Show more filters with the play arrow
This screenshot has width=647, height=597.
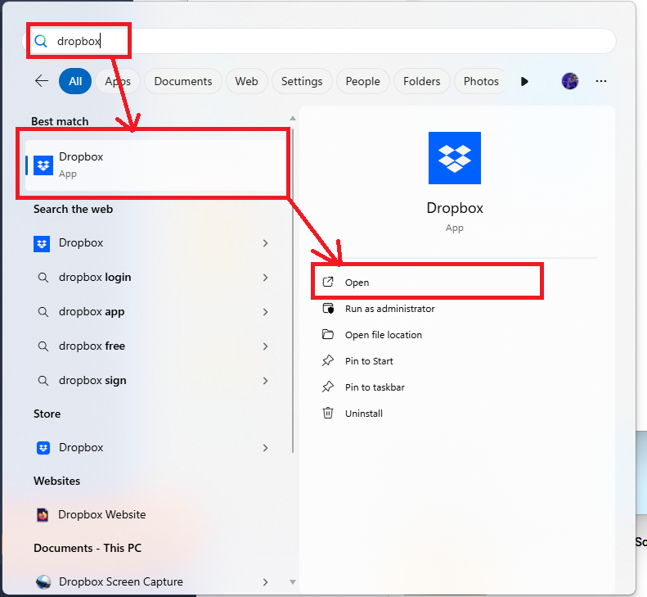point(524,81)
